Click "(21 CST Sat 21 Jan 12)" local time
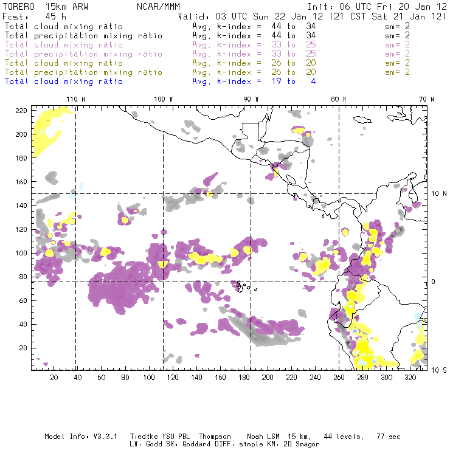Image resolution: width=450 pixels, height=450 pixels. (x=389, y=16)
